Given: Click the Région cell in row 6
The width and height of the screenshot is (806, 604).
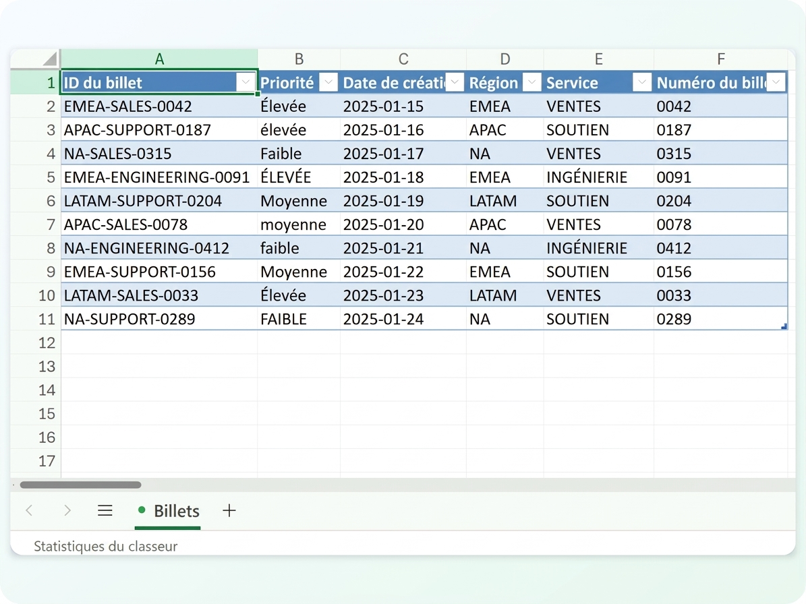Looking at the screenshot, I should [x=505, y=201].
